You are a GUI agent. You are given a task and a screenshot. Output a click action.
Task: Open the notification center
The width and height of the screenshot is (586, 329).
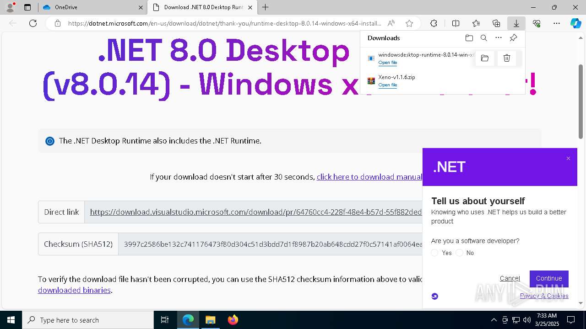point(571,320)
